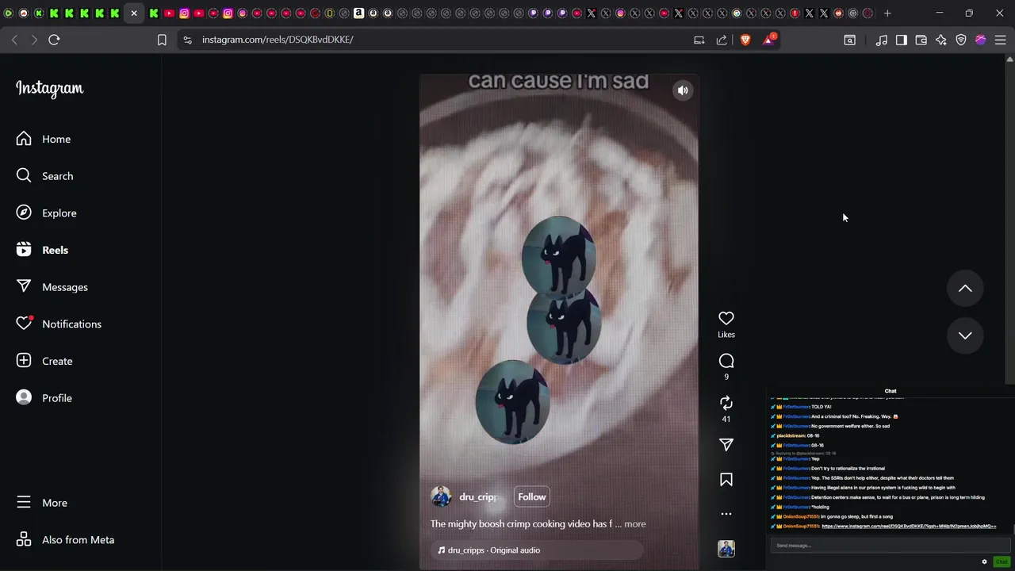This screenshot has width=1015, height=571.
Task: Open Brave VPN shield icon
Action: click(x=961, y=40)
